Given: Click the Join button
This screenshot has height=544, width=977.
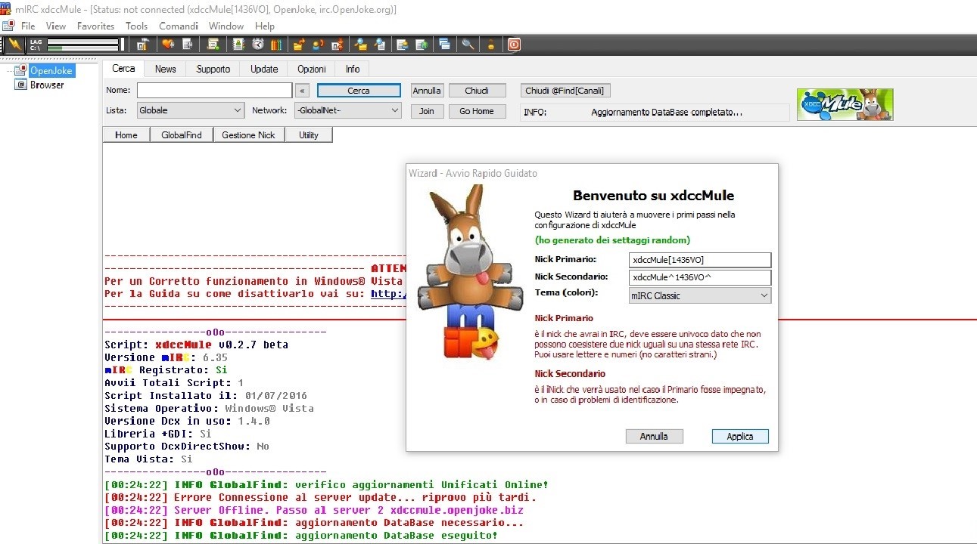Looking at the screenshot, I should click(x=427, y=111).
